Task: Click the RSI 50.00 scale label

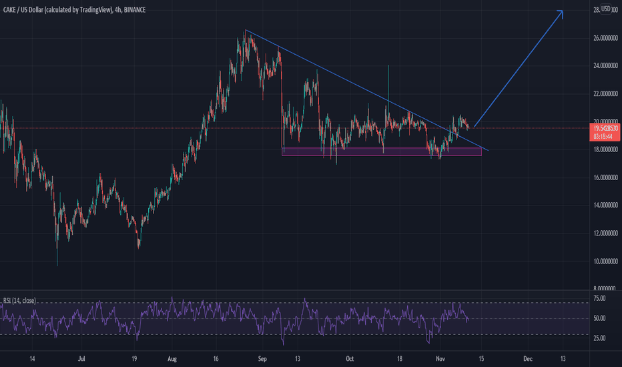Action: coord(599,318)
